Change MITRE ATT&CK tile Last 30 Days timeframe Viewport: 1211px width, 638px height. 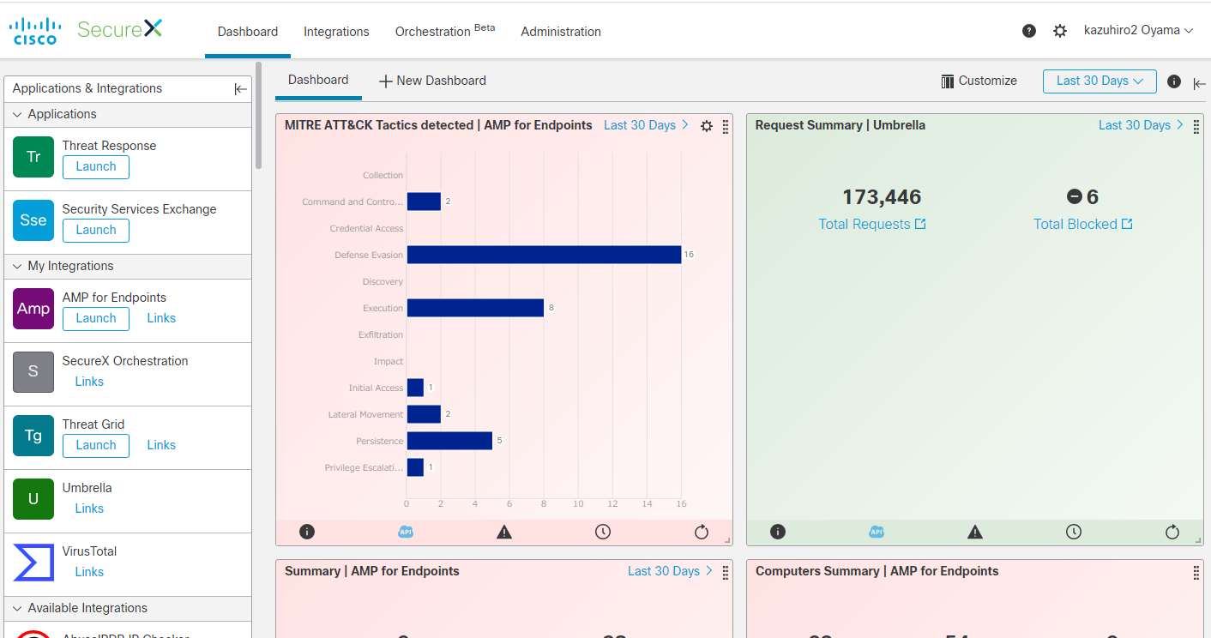(x=646, y=125)
